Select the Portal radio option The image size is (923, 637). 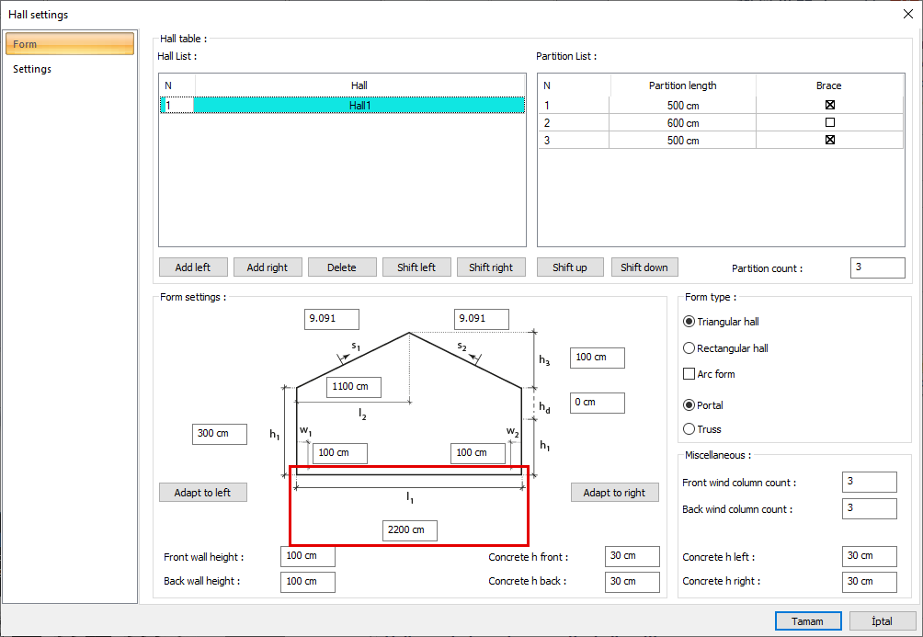click(x=689, y=405)
